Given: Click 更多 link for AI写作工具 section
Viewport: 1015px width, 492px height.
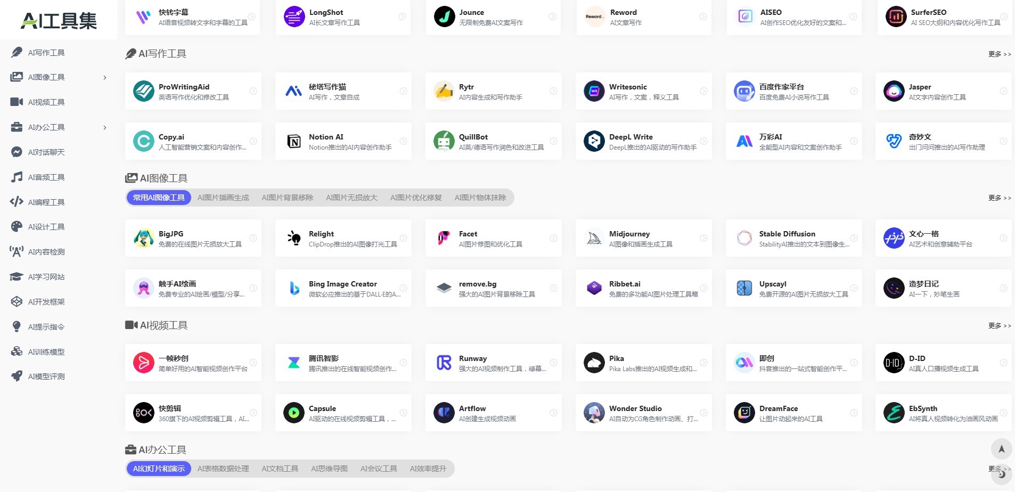Looking at the screenshot, I should pyautogui.click(x=1000, y=54).
